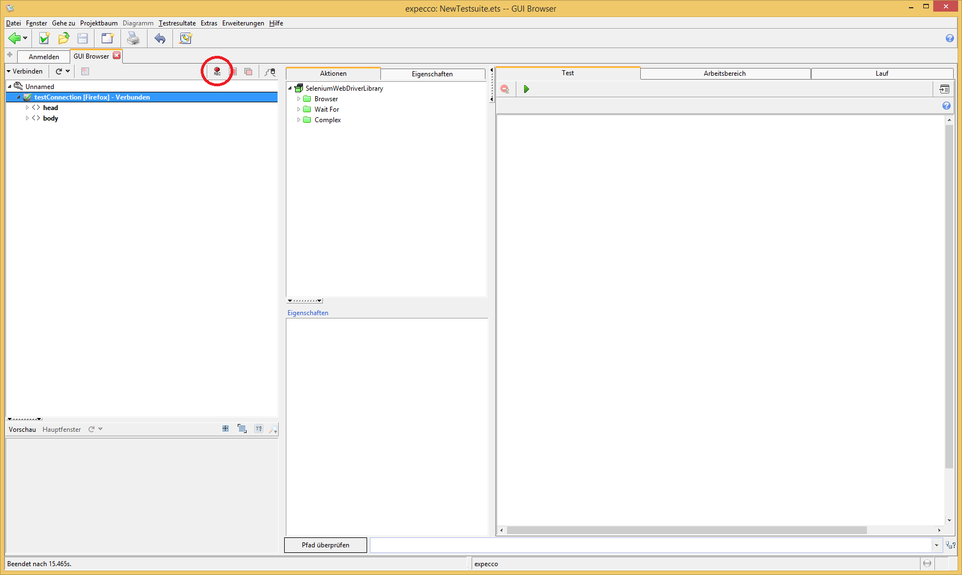962x575 pixels.
Task: Expand the Browser folder in actions
Action: 299,99
